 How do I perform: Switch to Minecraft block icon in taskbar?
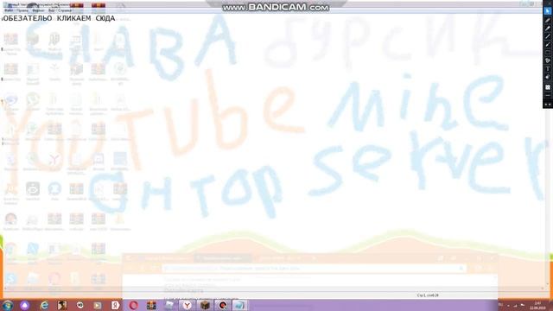click(x=206, y=305)
